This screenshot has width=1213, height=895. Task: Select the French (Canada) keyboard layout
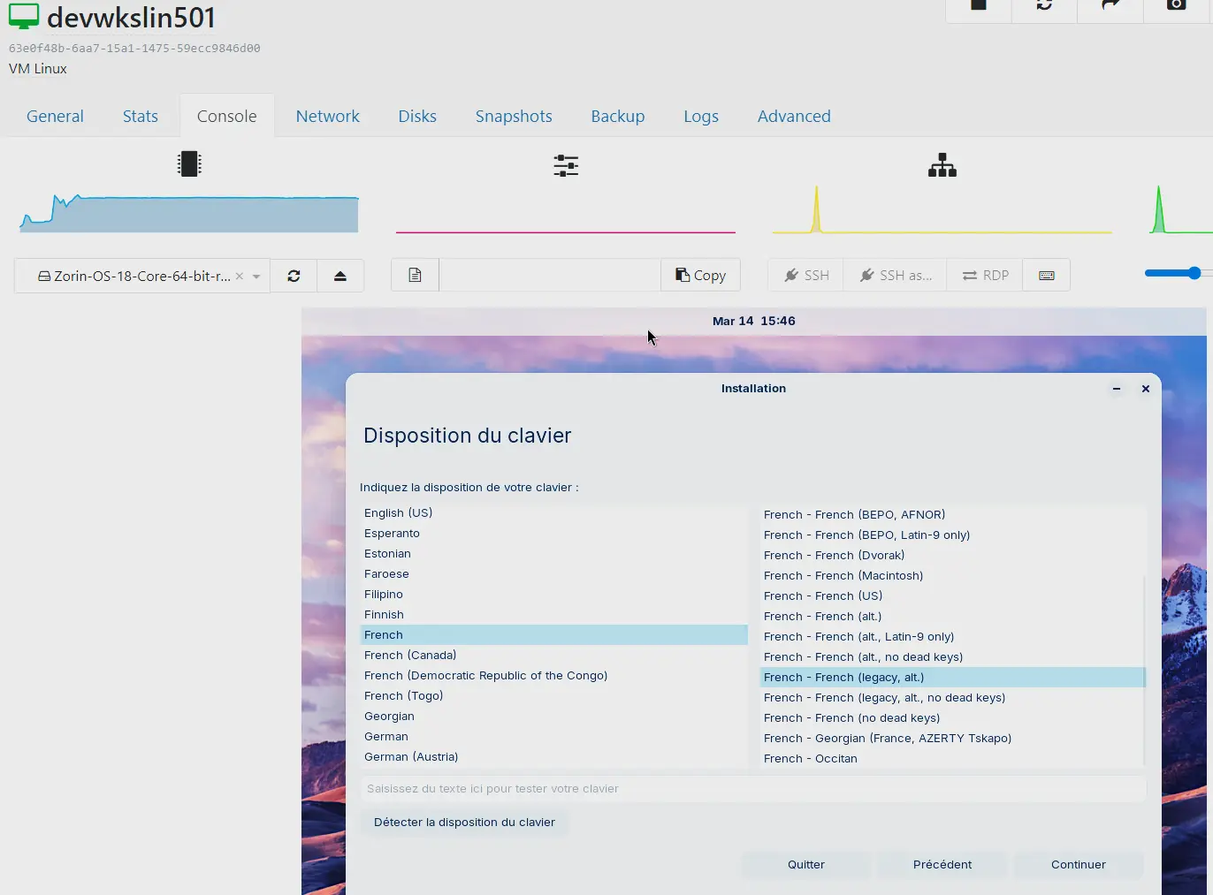click(409, 655)
